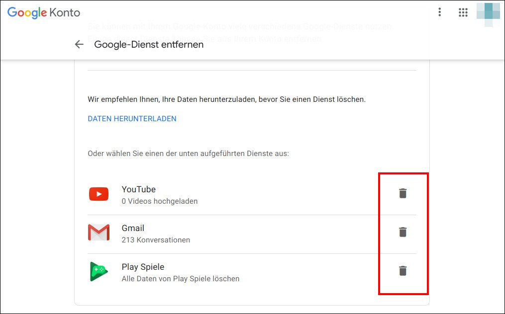
Task: Click the Google Konto logo
Action: 43,12
